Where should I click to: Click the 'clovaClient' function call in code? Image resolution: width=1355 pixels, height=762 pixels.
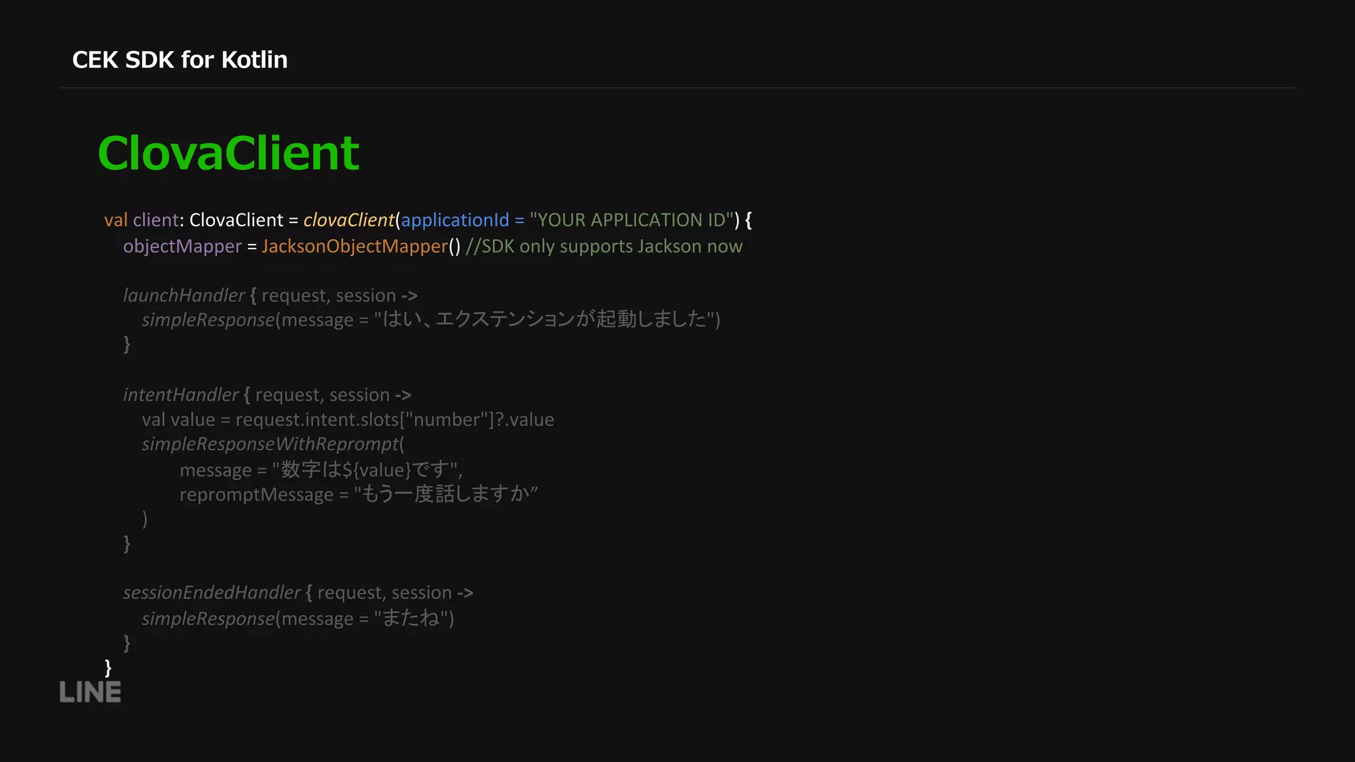pyautogui.click(x=349, y=220)
